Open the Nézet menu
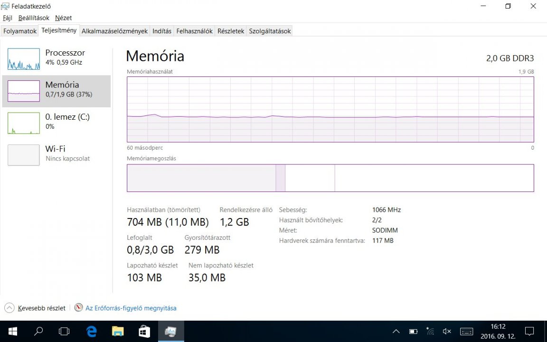 click(x=63, y=18)
